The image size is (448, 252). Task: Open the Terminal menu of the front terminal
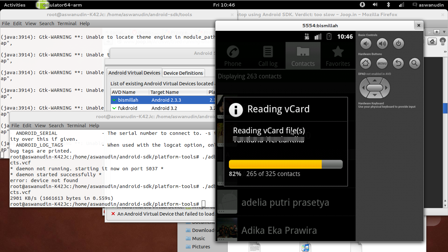tap(76, 126)
